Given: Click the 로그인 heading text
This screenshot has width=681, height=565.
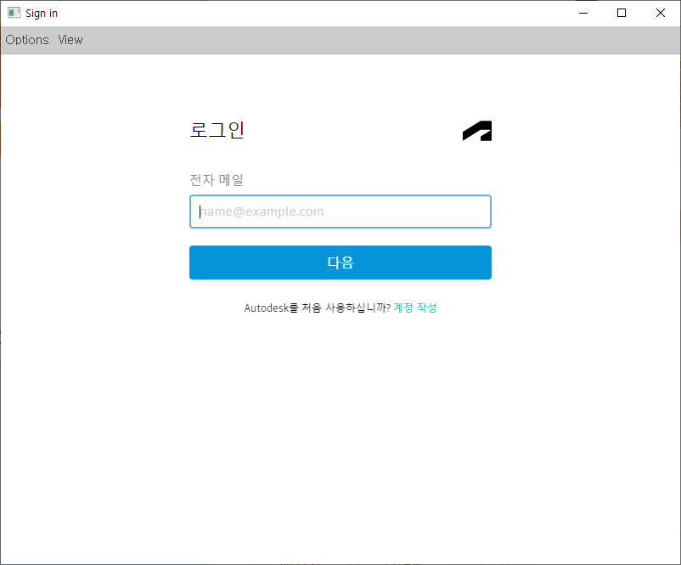Looking at the screenshot, I should coord(217,130).
